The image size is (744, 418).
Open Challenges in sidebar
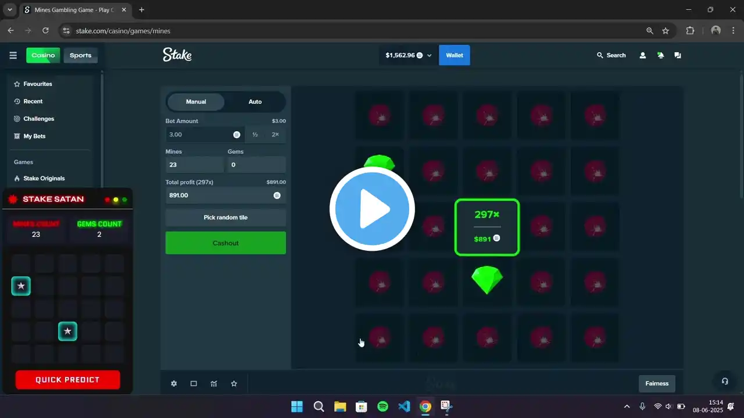coord(34,118)
